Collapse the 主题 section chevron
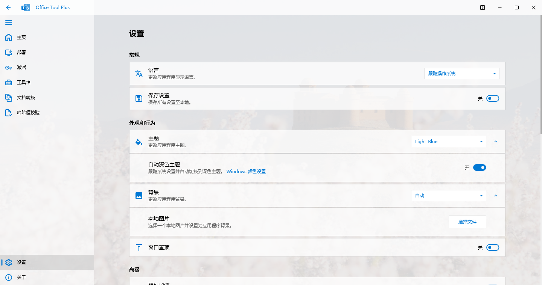This screenshot has height=285, width=542. pos(496,142)
